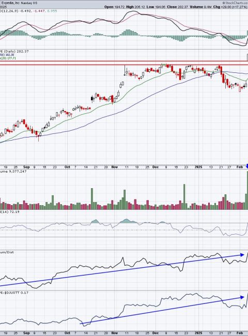Click Sep on the price chart date axis
Screen dimensions: 248x336
[26, 167]
